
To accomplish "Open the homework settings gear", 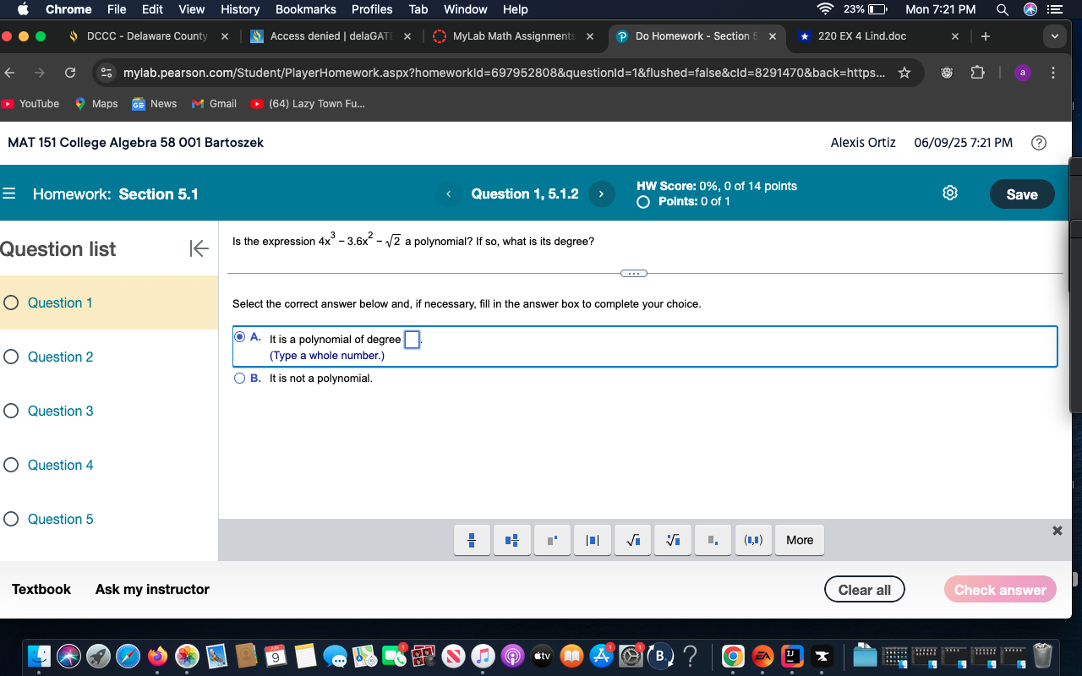I will pyautogui.click(x=950, y=194).
